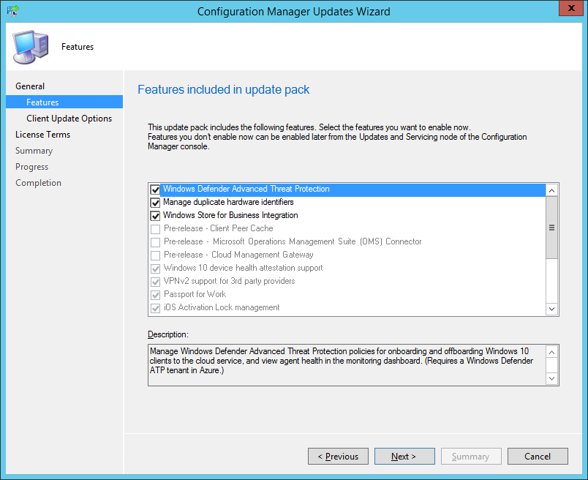Click the wizard app icon in title bar
This screenshot has height=480, width=588.
[12, 11]
